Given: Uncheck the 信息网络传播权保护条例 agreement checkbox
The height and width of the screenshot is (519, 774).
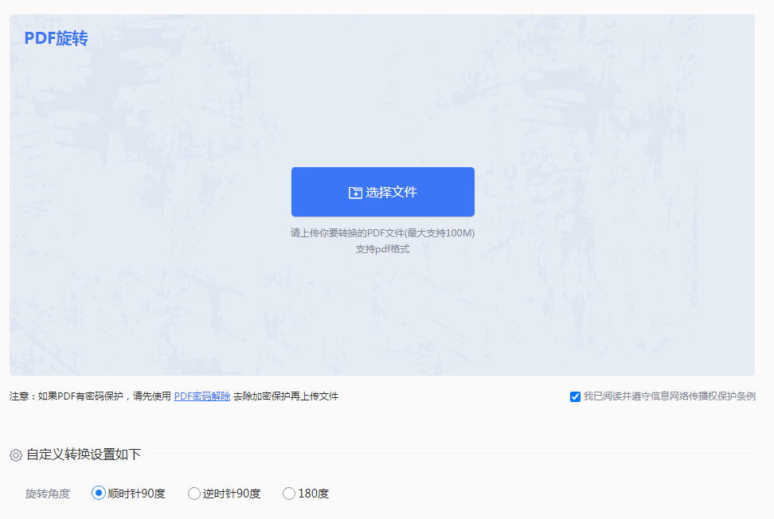Looking at the screenshot, I should 573,396.
